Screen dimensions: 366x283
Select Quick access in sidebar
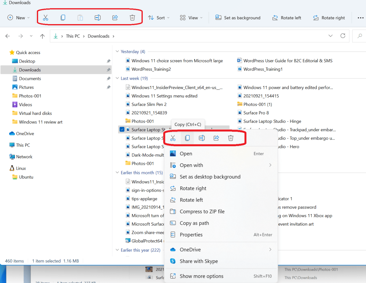(x=28, y=53)
